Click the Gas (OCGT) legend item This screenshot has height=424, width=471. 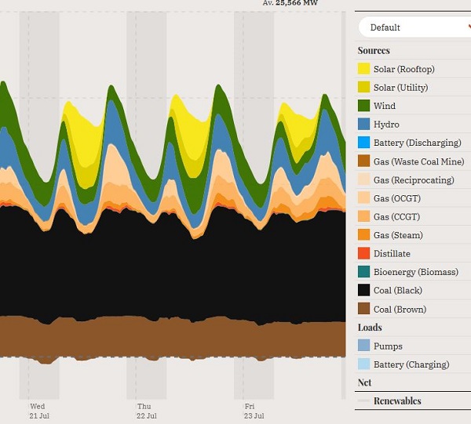click(396, 198)
